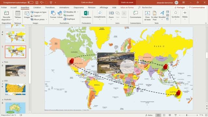Image resolution: width=208 pixels, height=117 pixels.
Task: Switch to the Diaporama tab
Action: tap(79, 7)
